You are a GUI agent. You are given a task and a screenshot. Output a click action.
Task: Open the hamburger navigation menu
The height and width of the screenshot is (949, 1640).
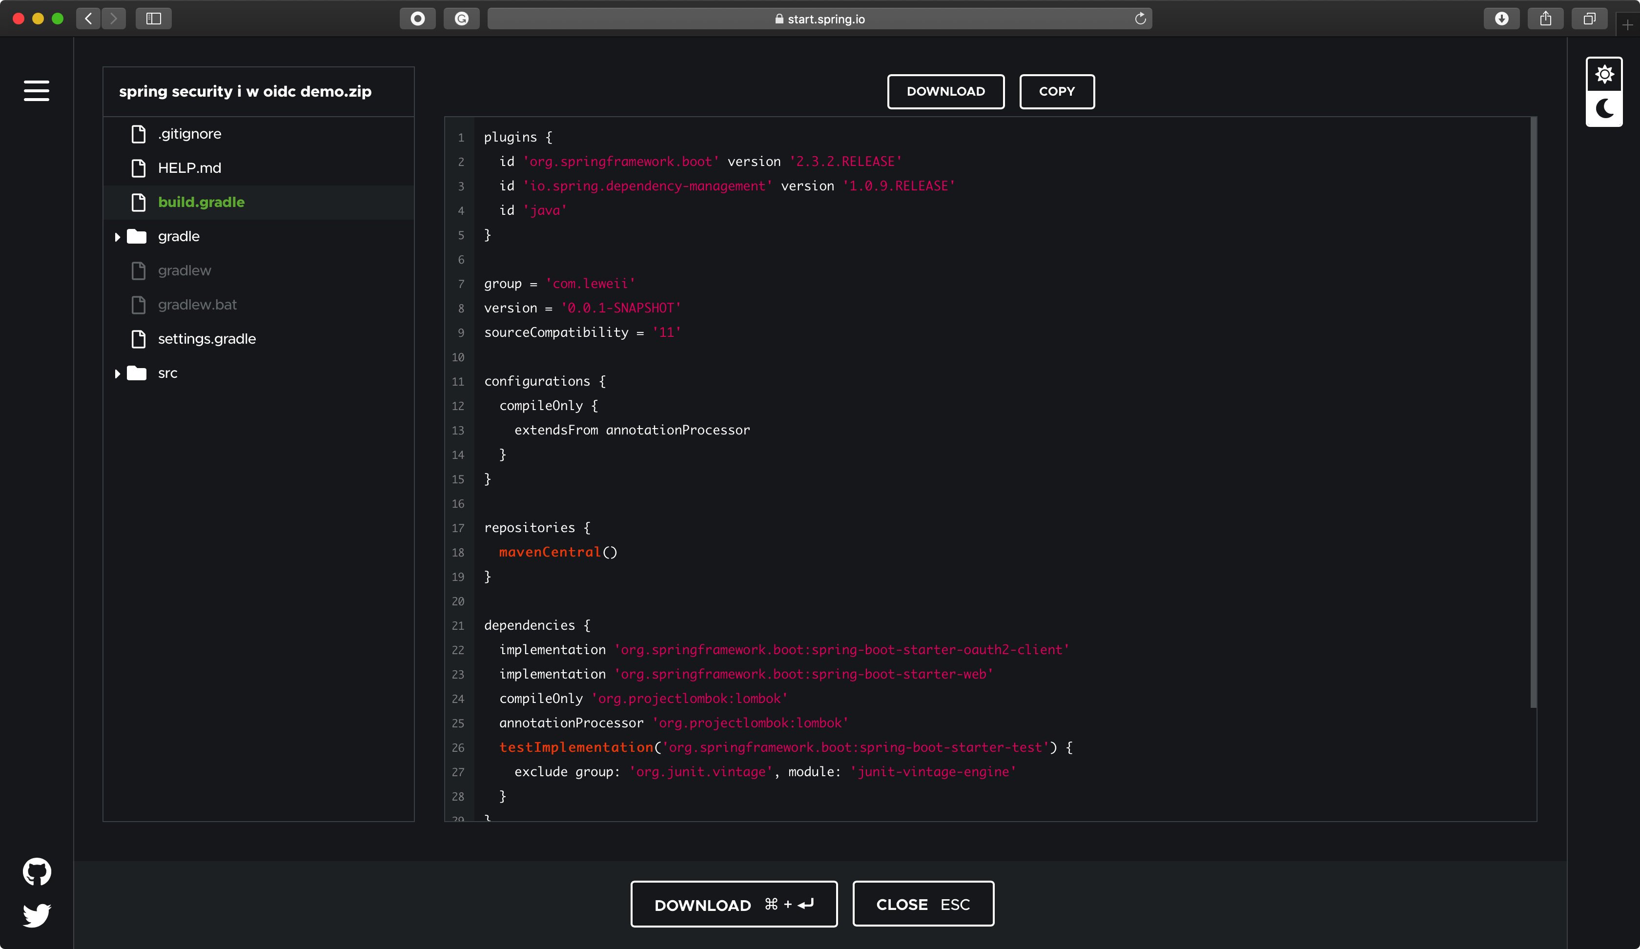point(37,91)
